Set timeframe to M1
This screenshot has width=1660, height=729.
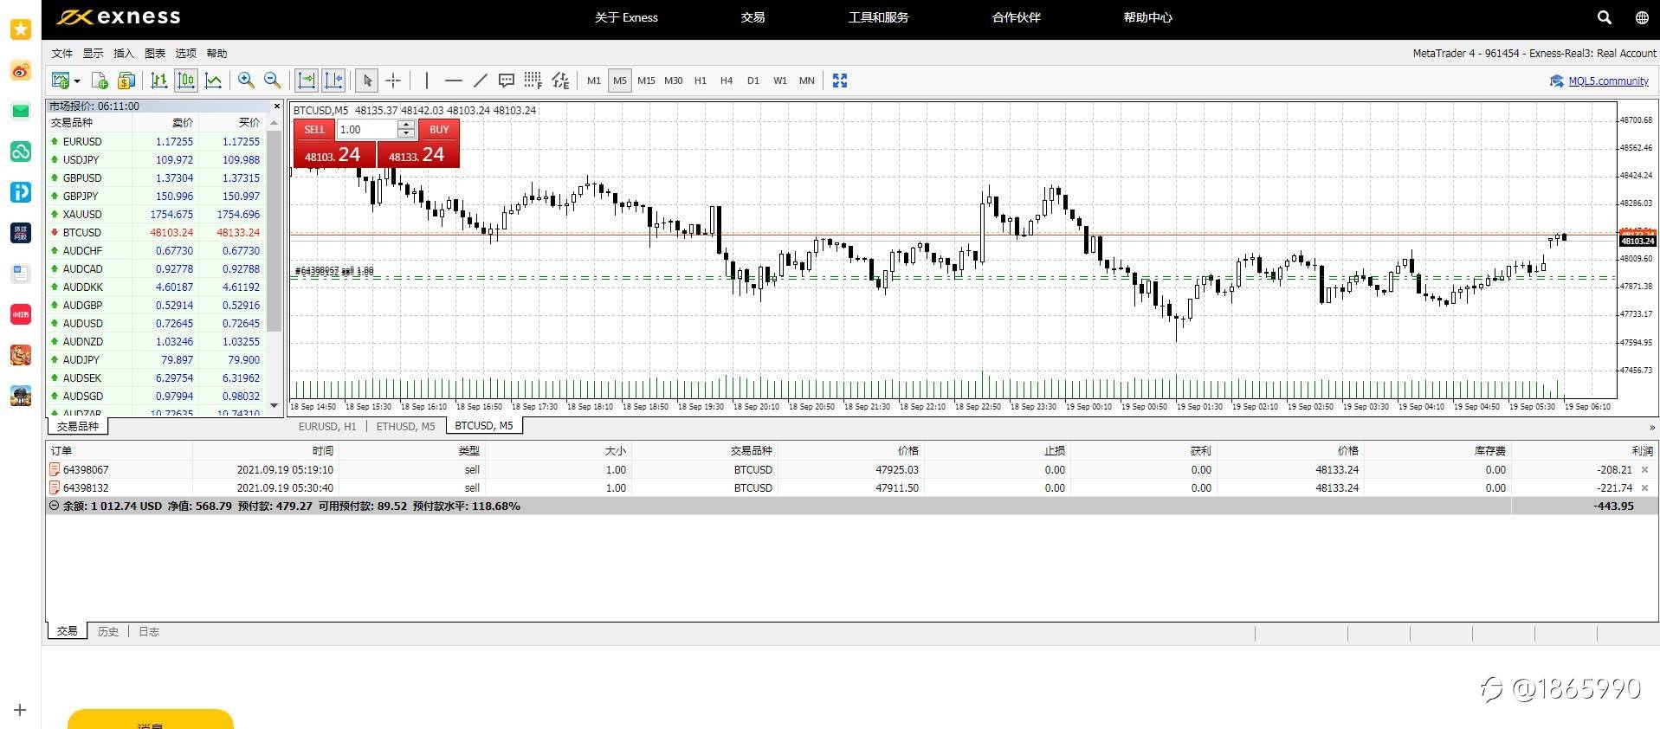pyautogui.click(x=593, y=81)
